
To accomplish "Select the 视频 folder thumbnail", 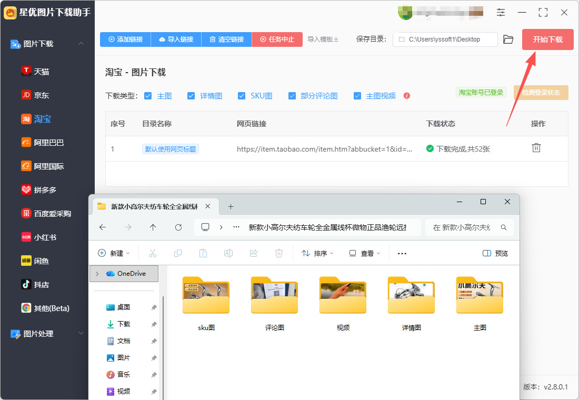I will tap(343, 295).
